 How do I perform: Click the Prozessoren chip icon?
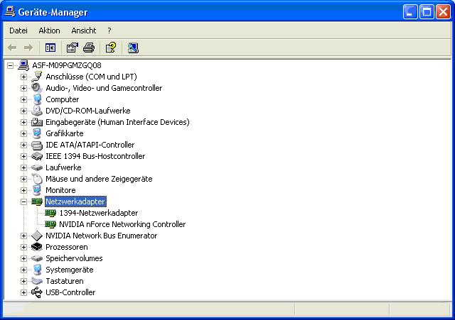37,247
